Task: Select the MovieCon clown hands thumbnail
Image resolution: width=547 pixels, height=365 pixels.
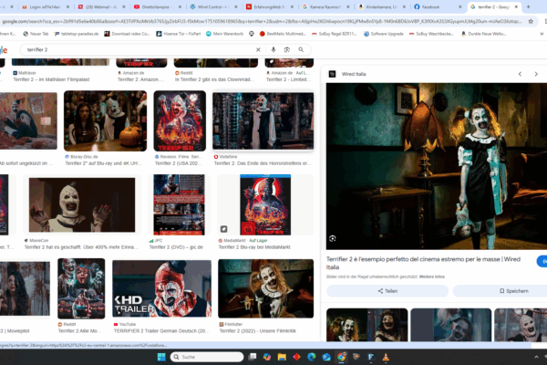Action: point(82,204)
